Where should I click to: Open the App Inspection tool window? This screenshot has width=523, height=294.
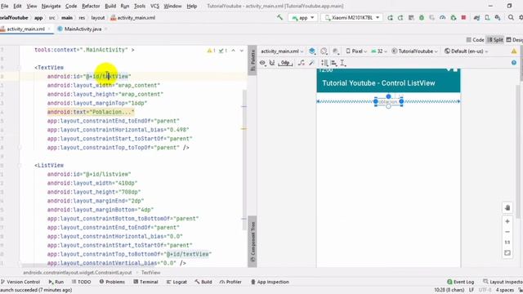click(270, 282)
